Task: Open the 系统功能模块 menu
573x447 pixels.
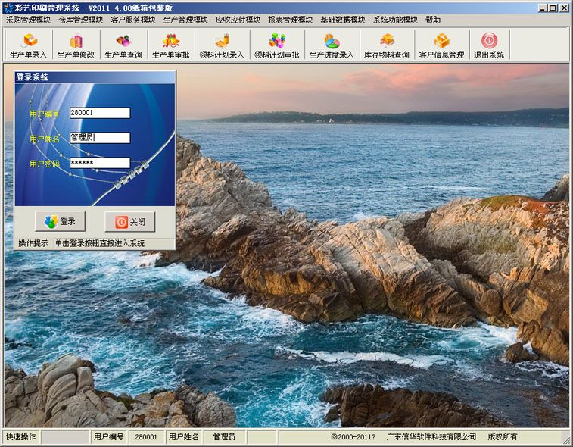Action: pos(395,20)
